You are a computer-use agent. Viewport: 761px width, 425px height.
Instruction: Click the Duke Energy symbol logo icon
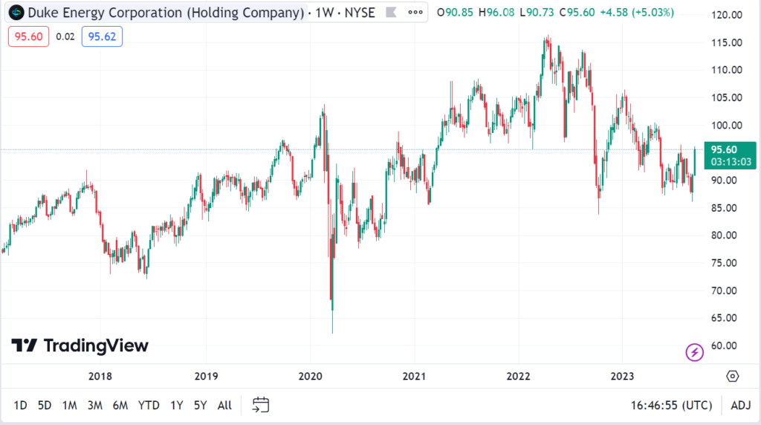pos(16,12)
